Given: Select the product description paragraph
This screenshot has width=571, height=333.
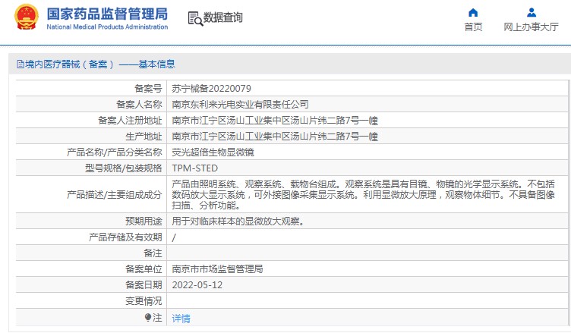Looking at the screenshot, I should pyautogui.click(x=364, y=195).
